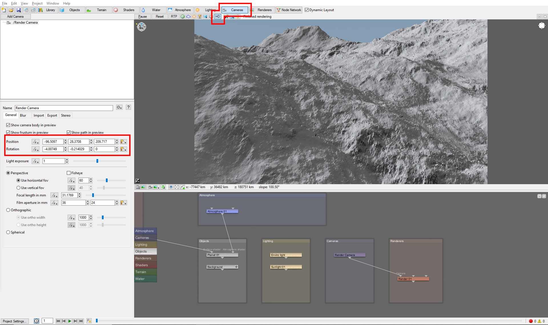
Task: Toggle atmosphere cloud preview icon
Action: click(188, 17)
